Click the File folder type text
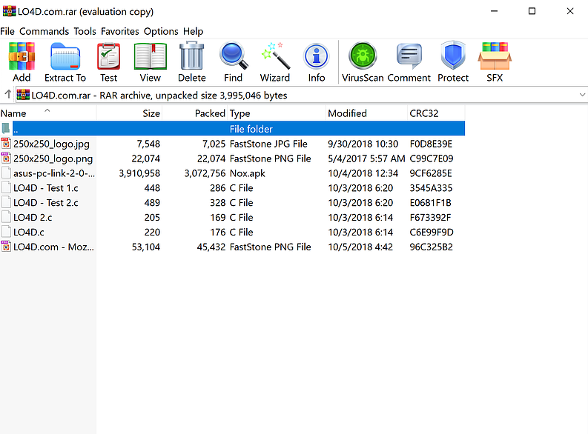 tap(251, 129)
